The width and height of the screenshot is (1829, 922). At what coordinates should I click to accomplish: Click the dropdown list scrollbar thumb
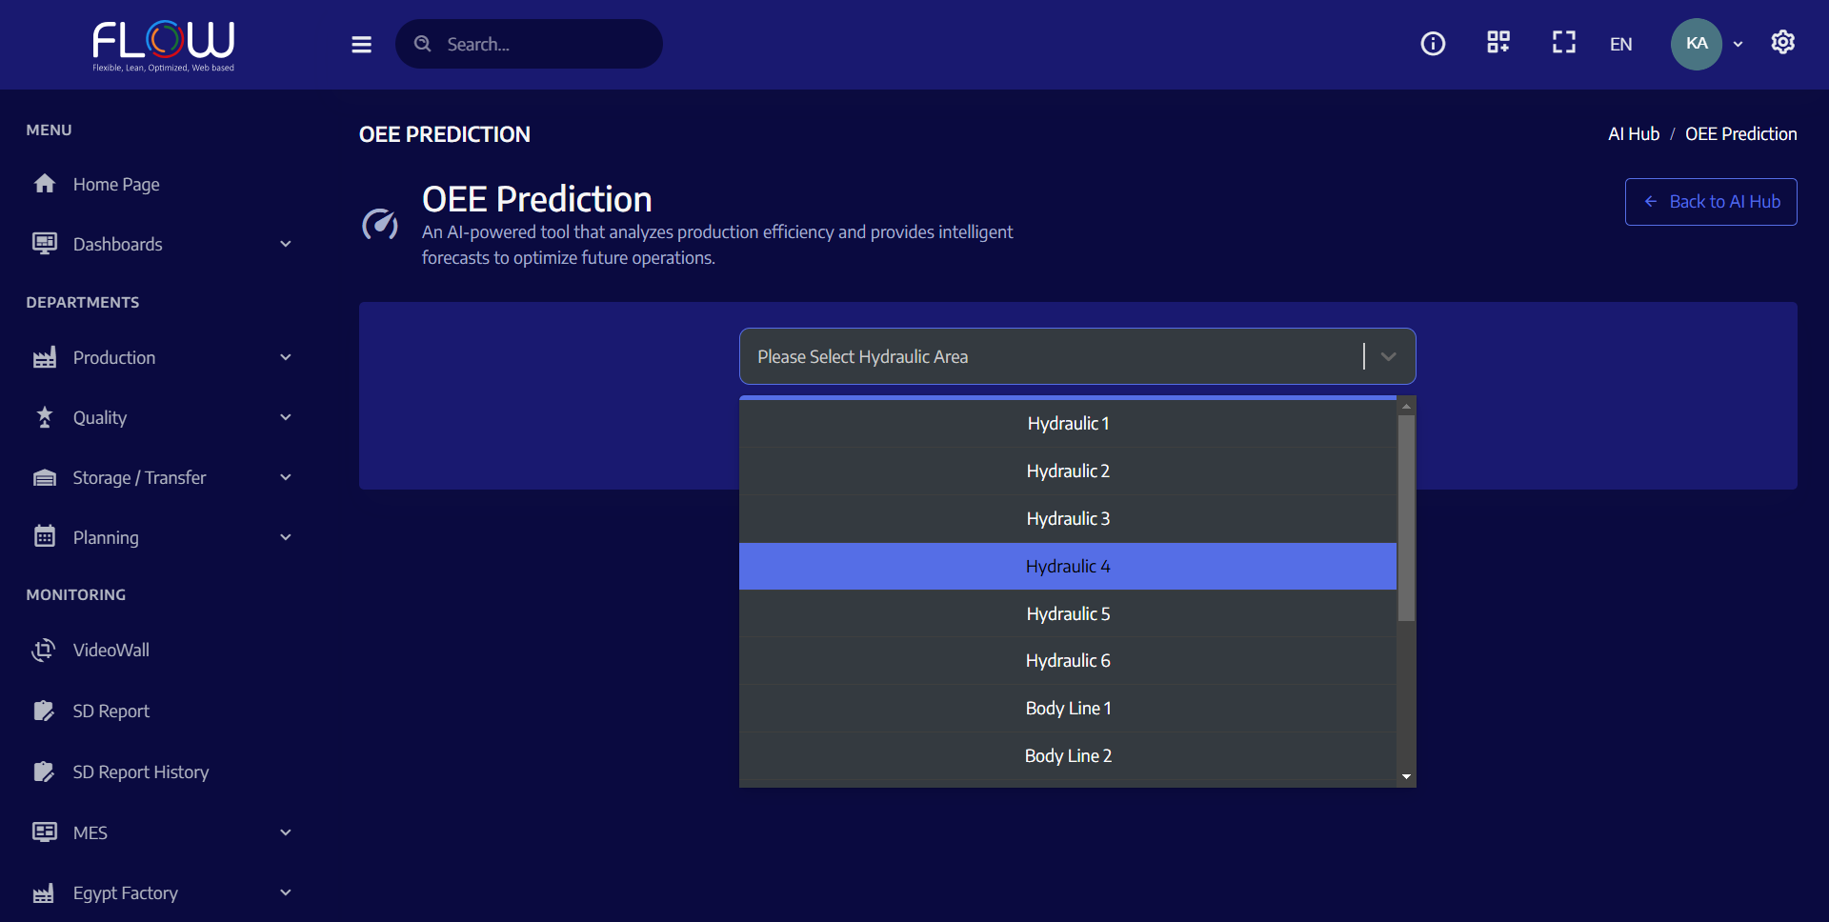coord(1406,516)
